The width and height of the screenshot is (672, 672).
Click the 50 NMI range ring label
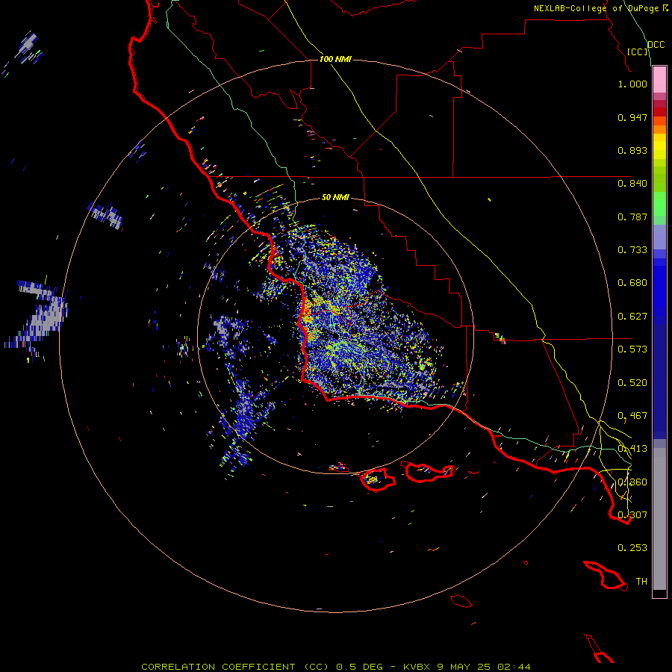click(335, 197)
